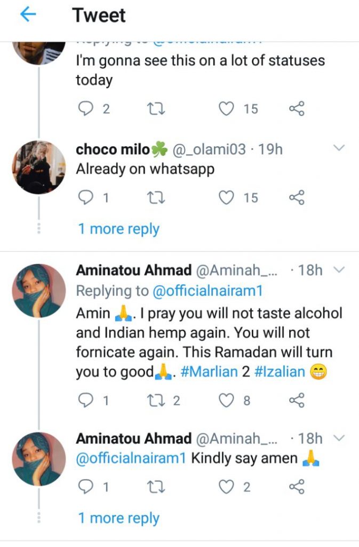359x547 pixels.
Task: Open @officialnairam1 in "Replying to" line
Action: pos(207,291)
